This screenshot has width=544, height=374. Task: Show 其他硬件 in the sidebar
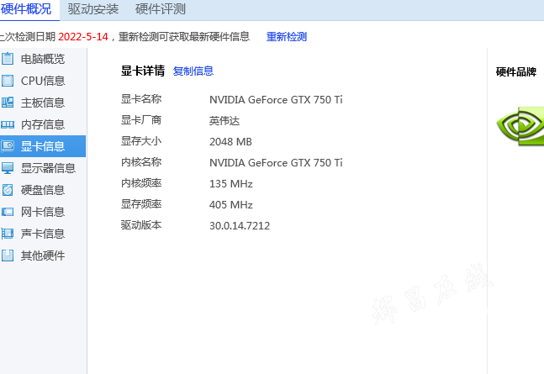(43, 255)
